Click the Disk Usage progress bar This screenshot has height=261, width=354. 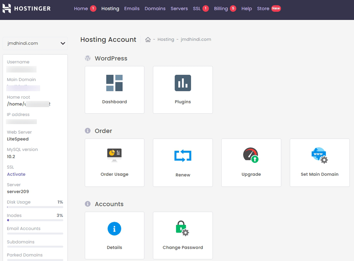35,207
